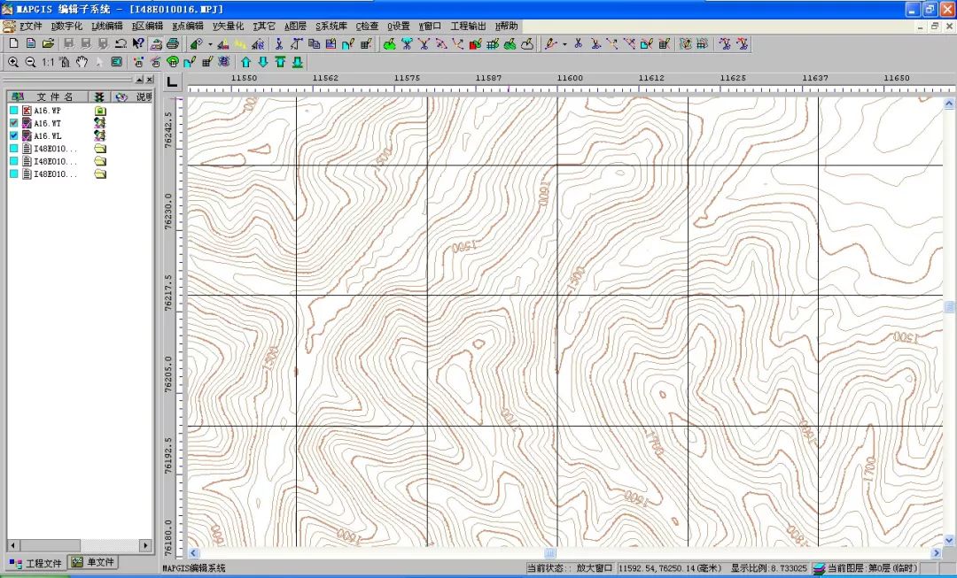This screenshot has height=578, width=957.
Task: Open dropdown arrow beside point input tool
Action: pyautogui.click(x=210, y=44)
